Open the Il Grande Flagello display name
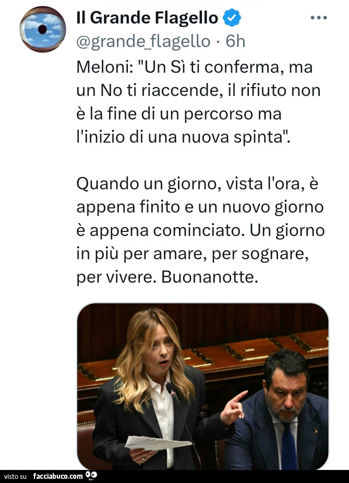The height and width of the screenshot is (483, 349). pos(147,18)
